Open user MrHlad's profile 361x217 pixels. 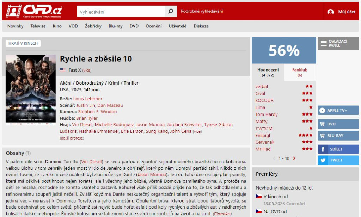tap(263, 149)
